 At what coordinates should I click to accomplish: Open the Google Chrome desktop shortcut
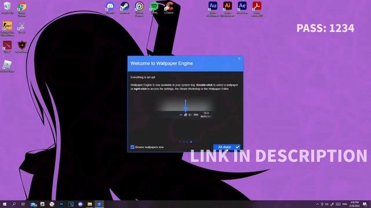(22, 9)
